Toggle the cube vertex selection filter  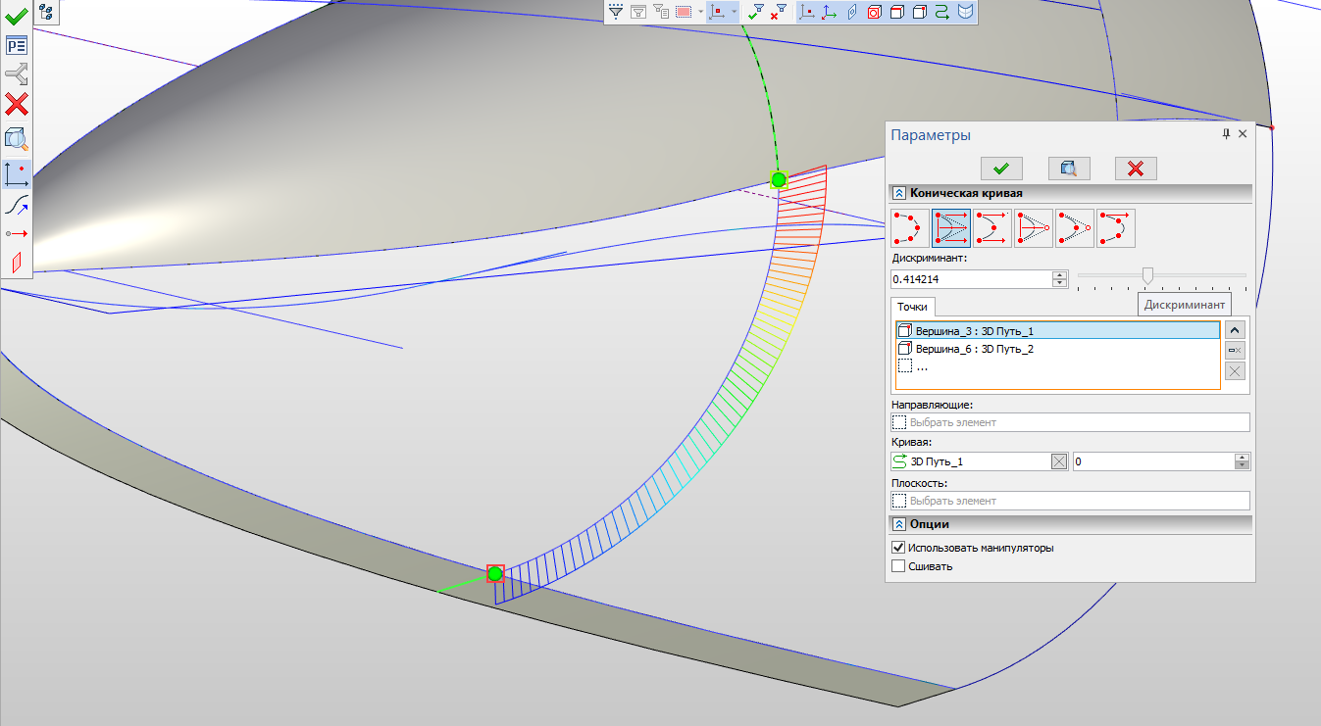(x=919, y=13)
